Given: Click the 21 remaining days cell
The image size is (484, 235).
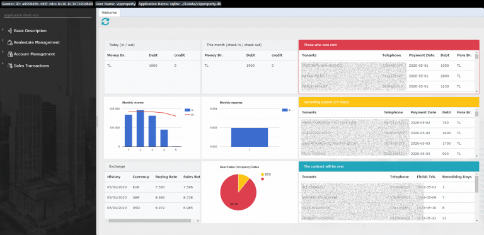Looking at the screenshot, I should [444, 218].
